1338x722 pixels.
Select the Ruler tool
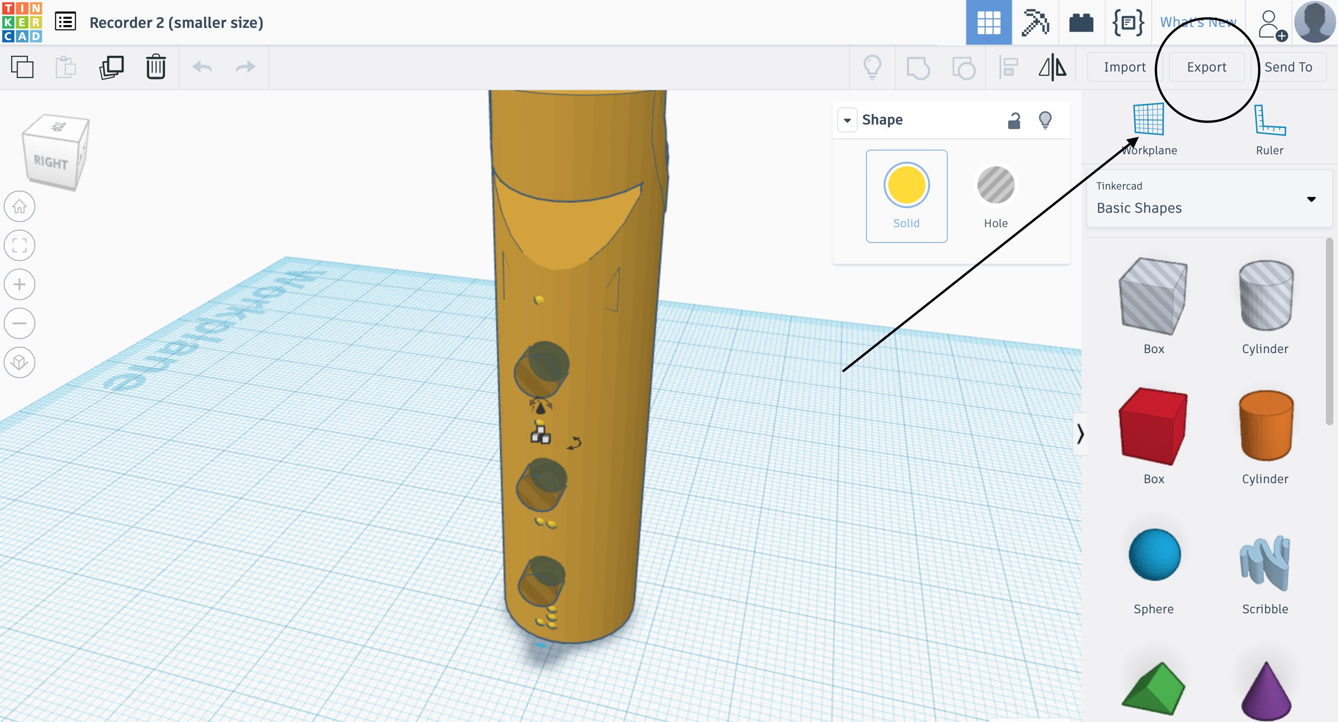1269,129
